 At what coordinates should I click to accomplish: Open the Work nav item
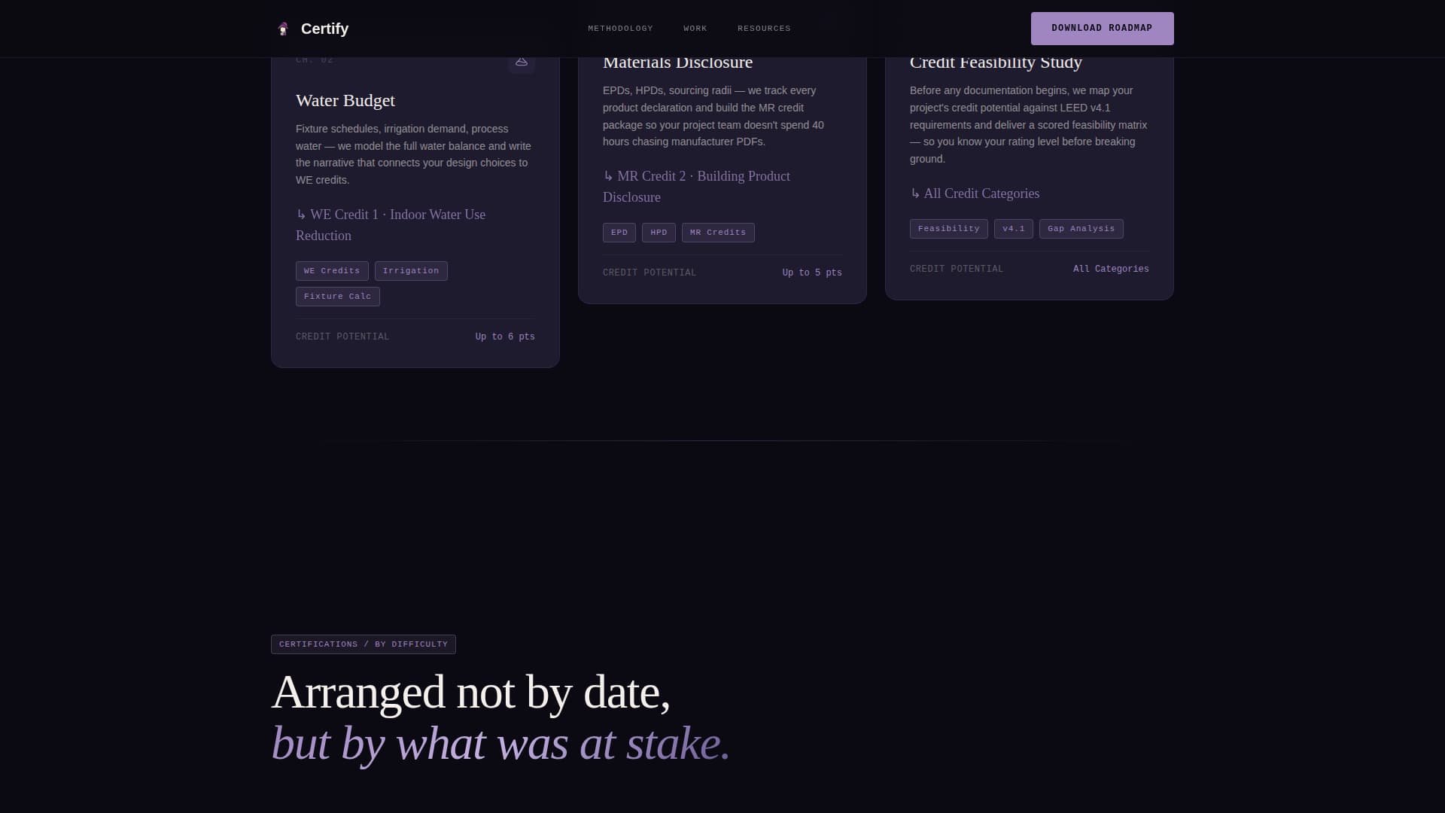pyautogui.click(x=695, y=29)
